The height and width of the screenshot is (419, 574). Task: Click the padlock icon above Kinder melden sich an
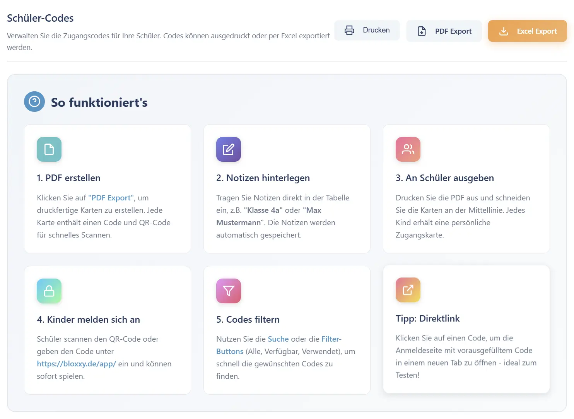tap(49, 291)
